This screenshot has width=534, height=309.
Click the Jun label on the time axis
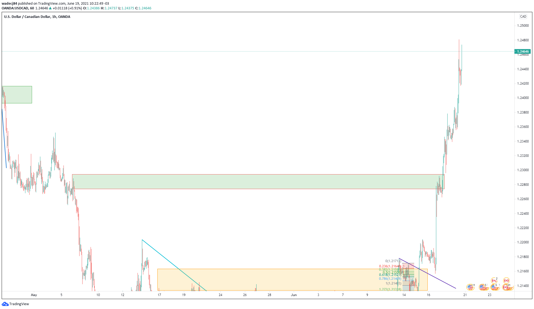(294, 295)
